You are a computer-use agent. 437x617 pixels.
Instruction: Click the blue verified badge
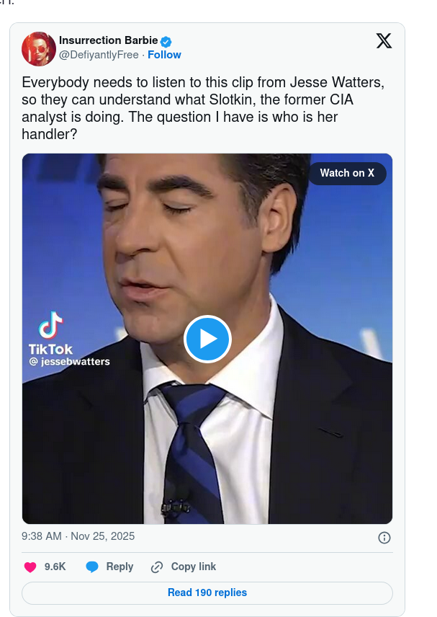[166, 41]
